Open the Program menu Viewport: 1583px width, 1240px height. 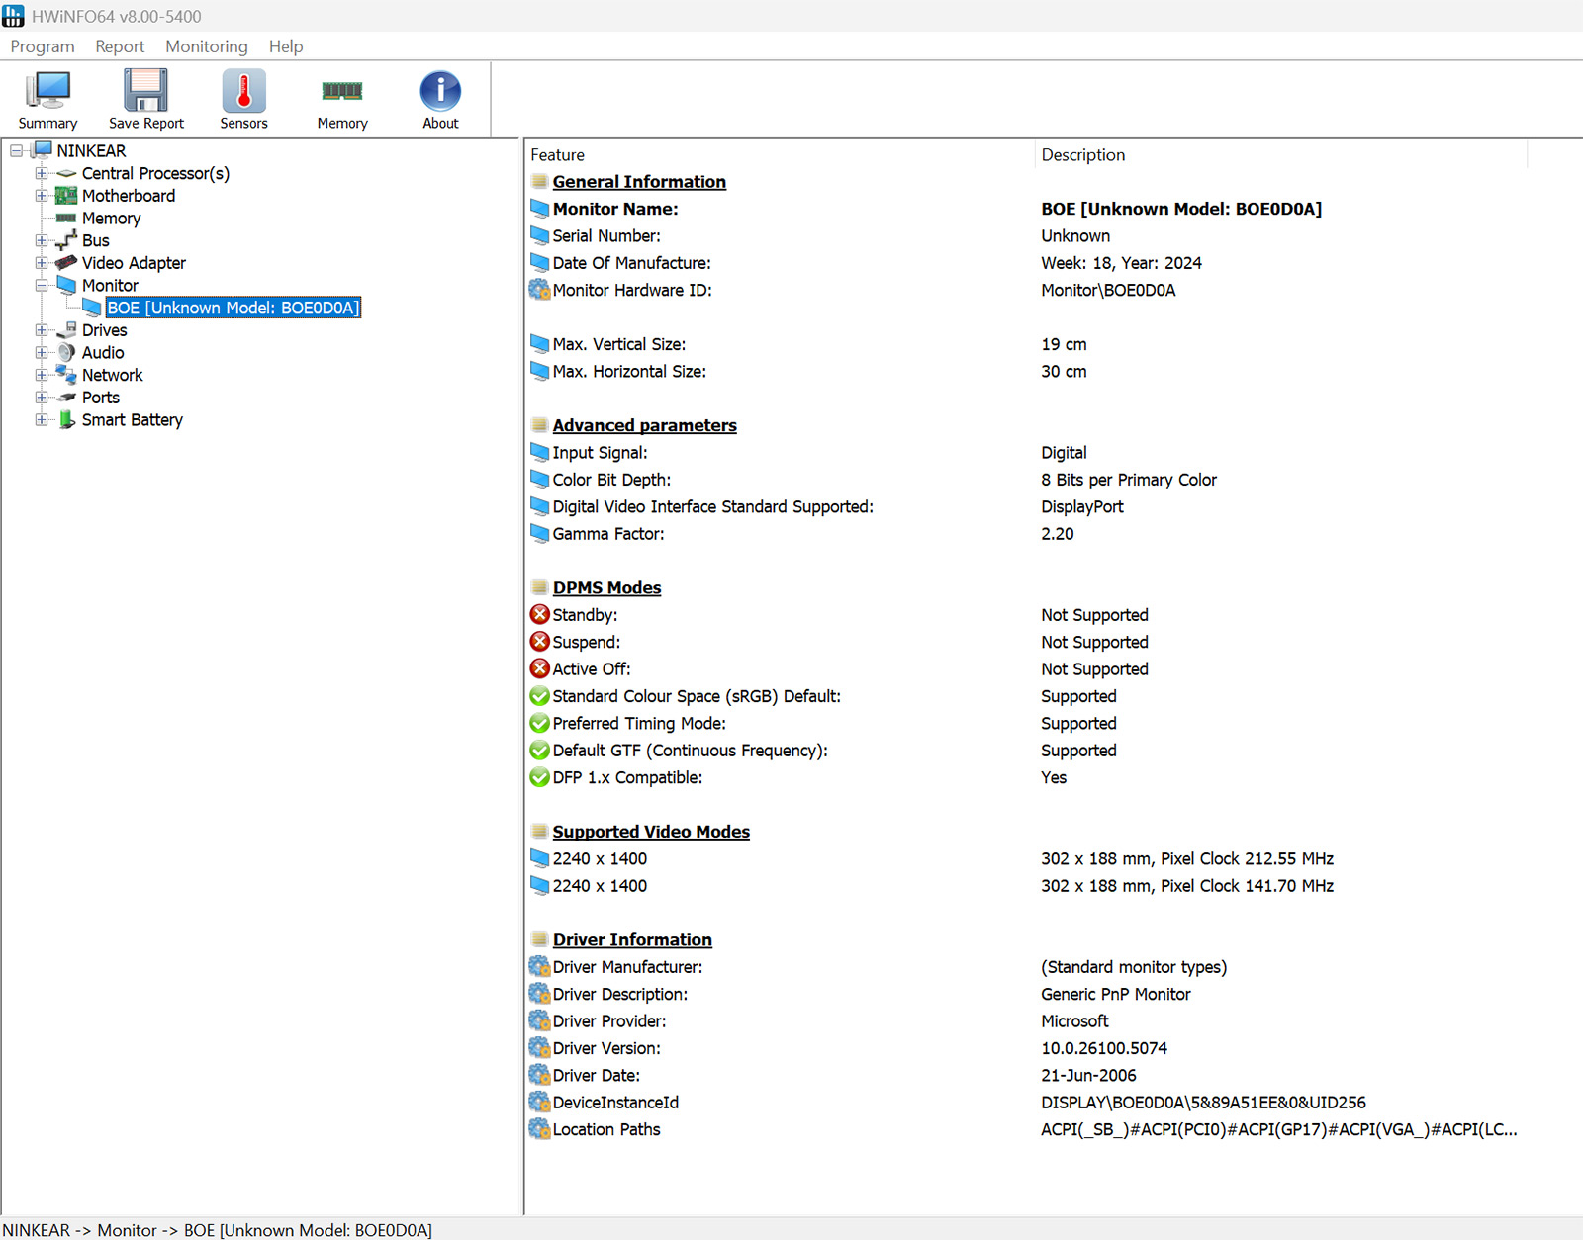pyautogui.click(x=43, y=46)
